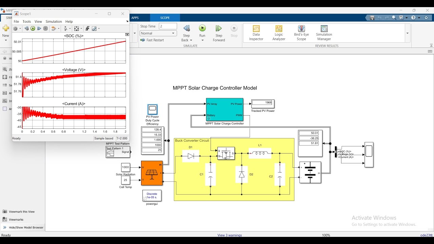The width and height of the screenshot is (434, 244).
Task: Switch to the APPS ribbon tab
Action: pyautogui.click(x=135, y=18)
